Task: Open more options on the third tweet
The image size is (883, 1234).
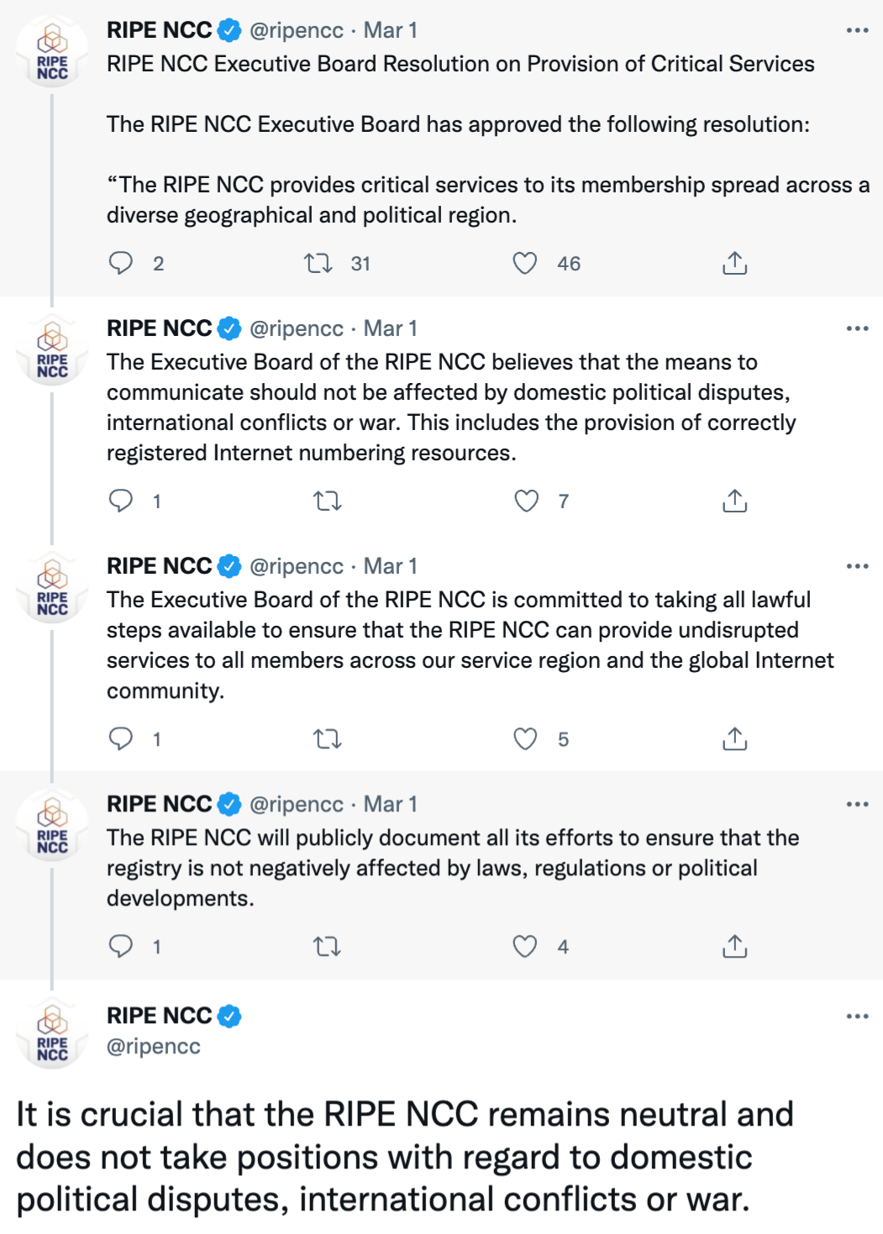Action: pos(857,566)
